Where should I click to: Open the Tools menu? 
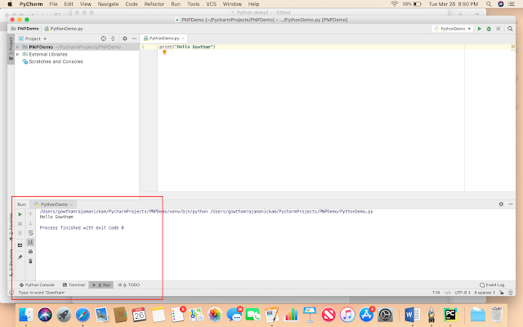click(x=193, y=4)
